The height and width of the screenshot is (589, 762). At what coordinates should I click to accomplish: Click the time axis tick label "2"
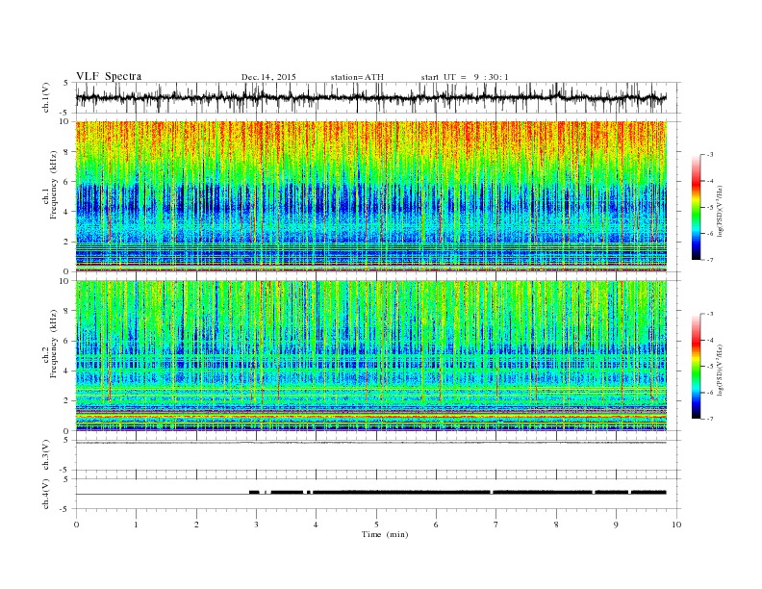[x=196, y=525]
